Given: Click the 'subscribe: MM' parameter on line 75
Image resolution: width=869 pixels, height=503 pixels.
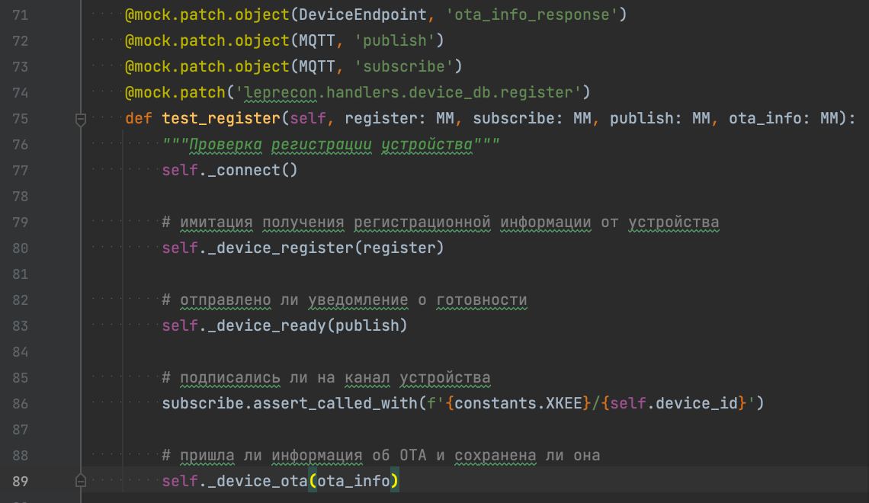Looking at the screenshot, I should click(x=531, y=119).
